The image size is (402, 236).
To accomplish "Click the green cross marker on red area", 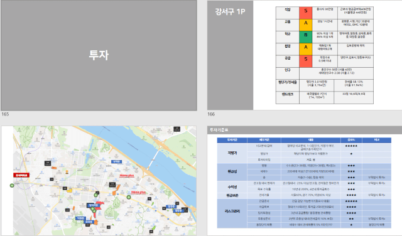I will click(x=93, y=210).
